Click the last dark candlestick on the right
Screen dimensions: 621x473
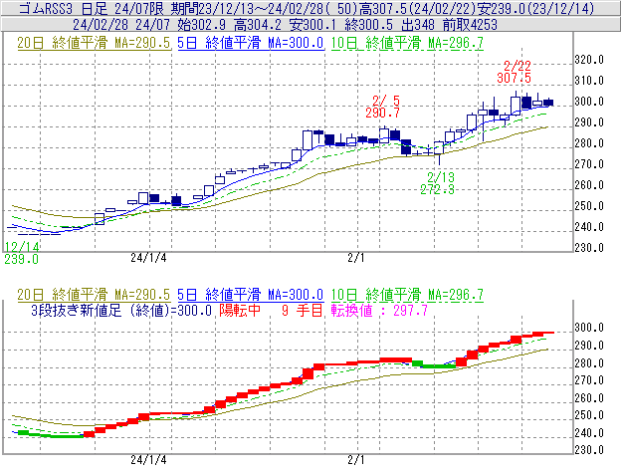pyautogui.click(x=548, y=103)
